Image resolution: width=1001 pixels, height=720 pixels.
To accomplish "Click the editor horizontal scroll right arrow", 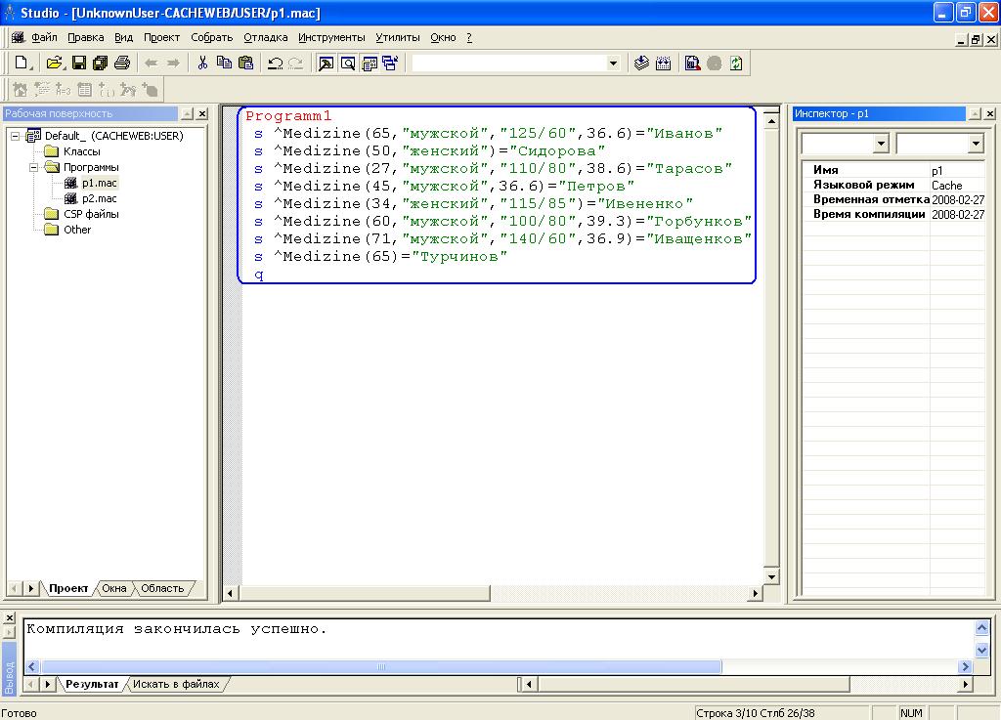I will point(756,593).
